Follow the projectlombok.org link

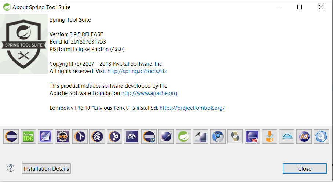point(192,108)
